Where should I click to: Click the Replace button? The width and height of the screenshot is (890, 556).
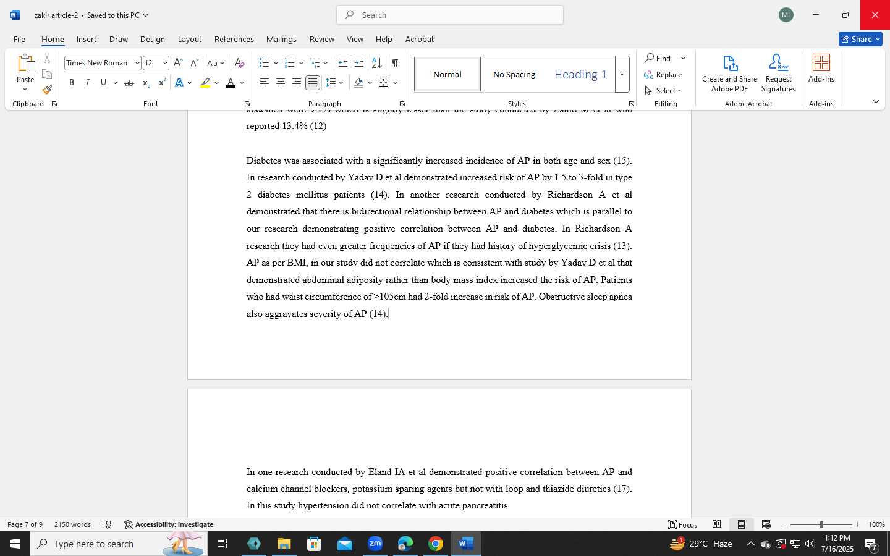[x=663, y=74]
